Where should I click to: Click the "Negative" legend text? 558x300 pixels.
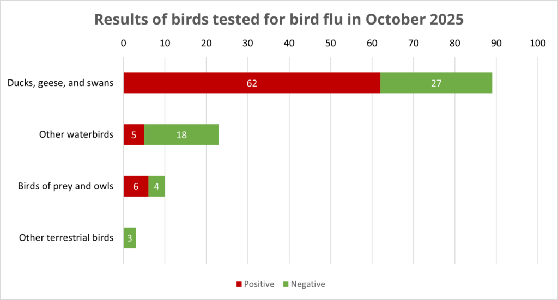pos(308,284)
